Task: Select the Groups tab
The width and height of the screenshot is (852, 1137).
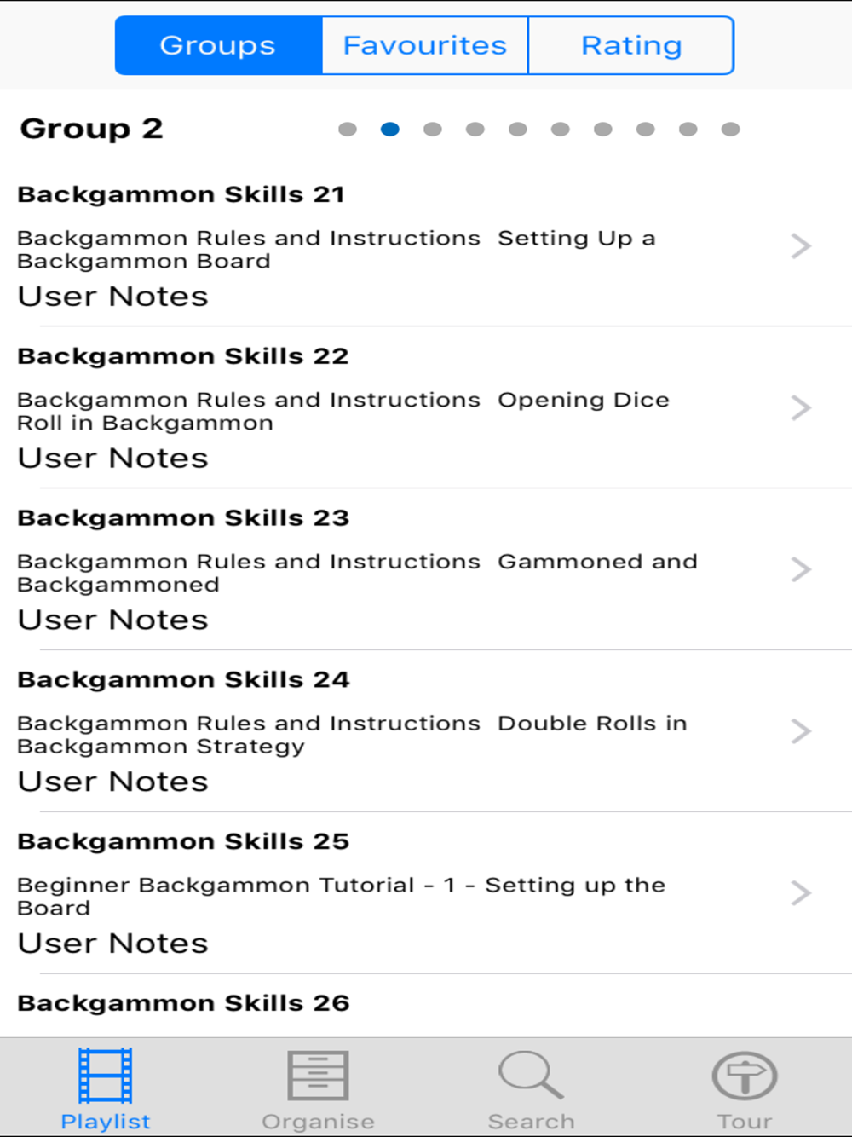Action: tap(218, 45)
